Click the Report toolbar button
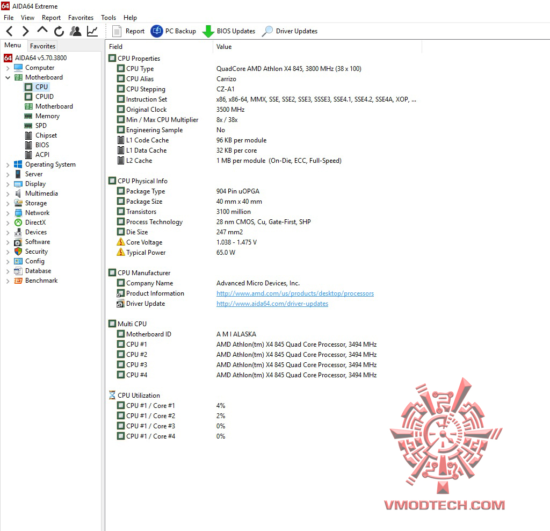 pyautogui.click(x=128, y=31)
